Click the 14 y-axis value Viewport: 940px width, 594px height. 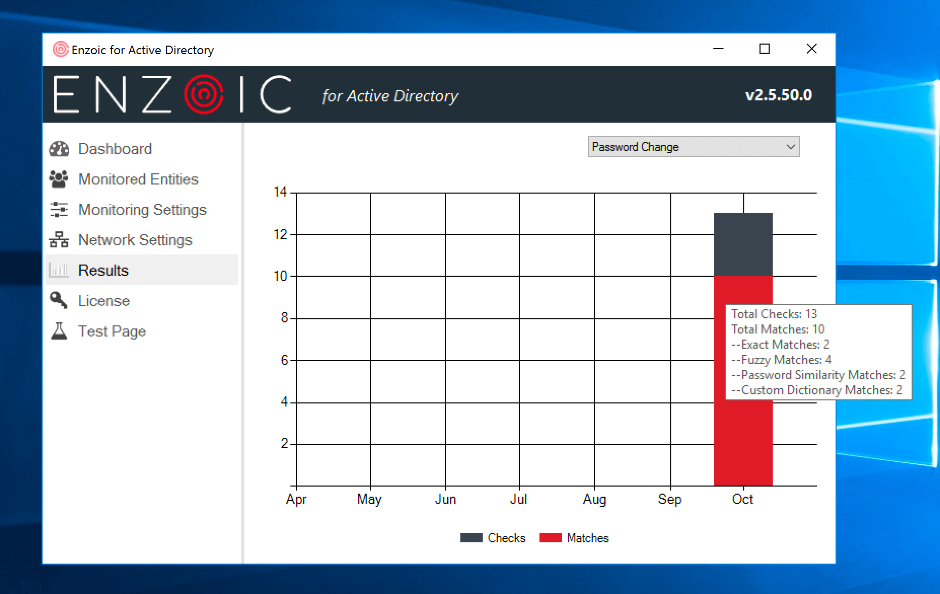coord(280,192)
